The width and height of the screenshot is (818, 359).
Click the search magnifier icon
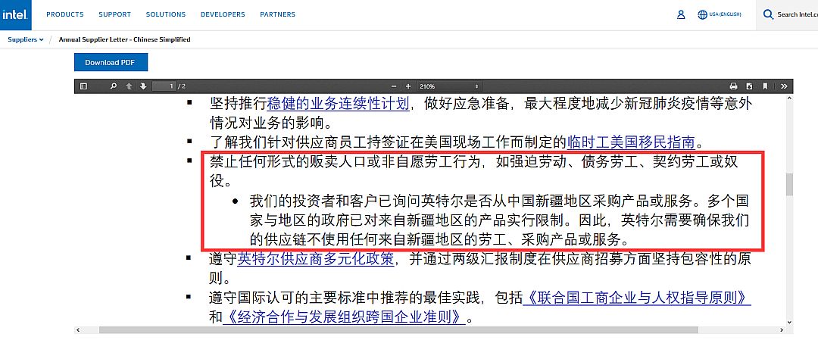coord(768,14)
